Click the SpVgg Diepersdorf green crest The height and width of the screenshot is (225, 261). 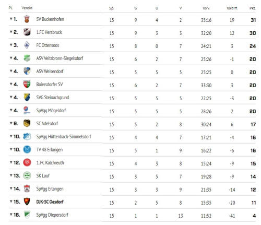coord(27,215)
